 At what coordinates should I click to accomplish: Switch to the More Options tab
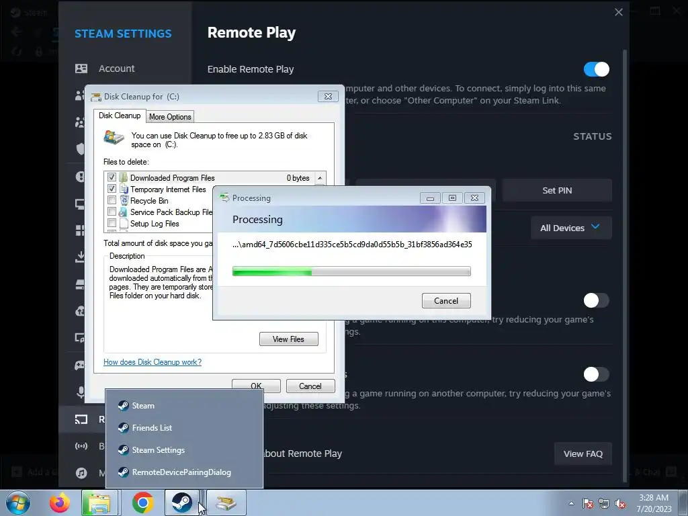170,117
